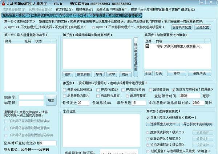The width and height of the screenshot is (218, 154).
Task: Open the 视频帮助 menu
Action: (85, 9)
